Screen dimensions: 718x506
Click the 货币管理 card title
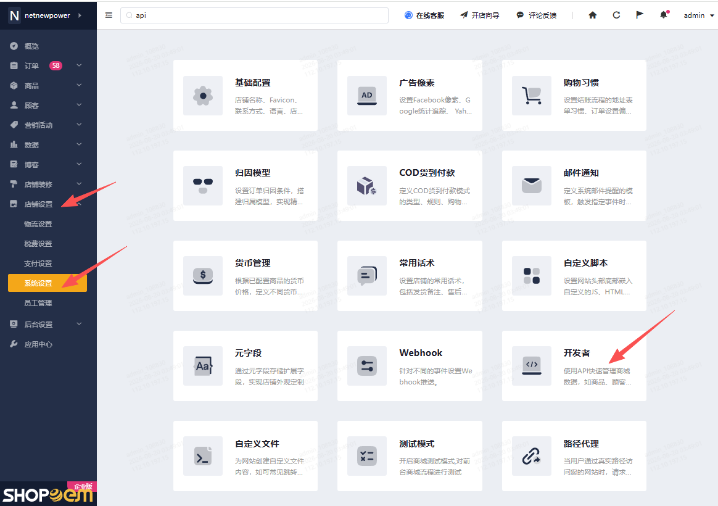click(x=253, y=263)
